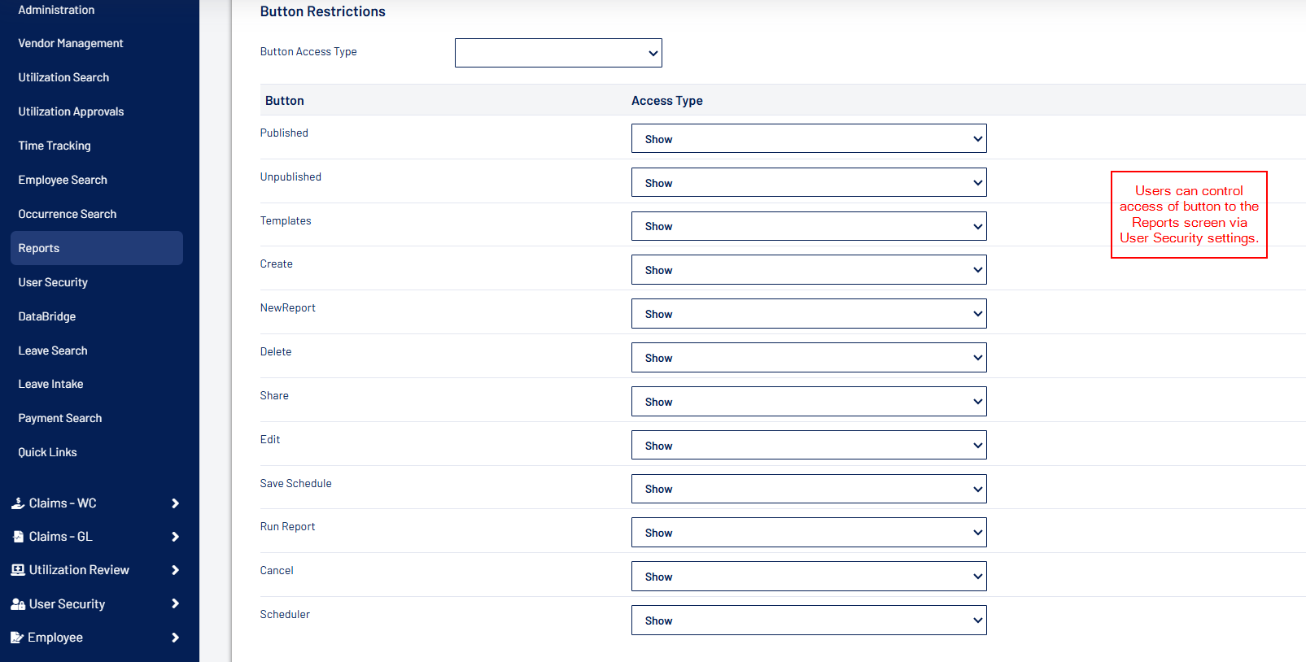Click the Claims - GL document icon
1306x662 pixels.
(x=18, y=537)
